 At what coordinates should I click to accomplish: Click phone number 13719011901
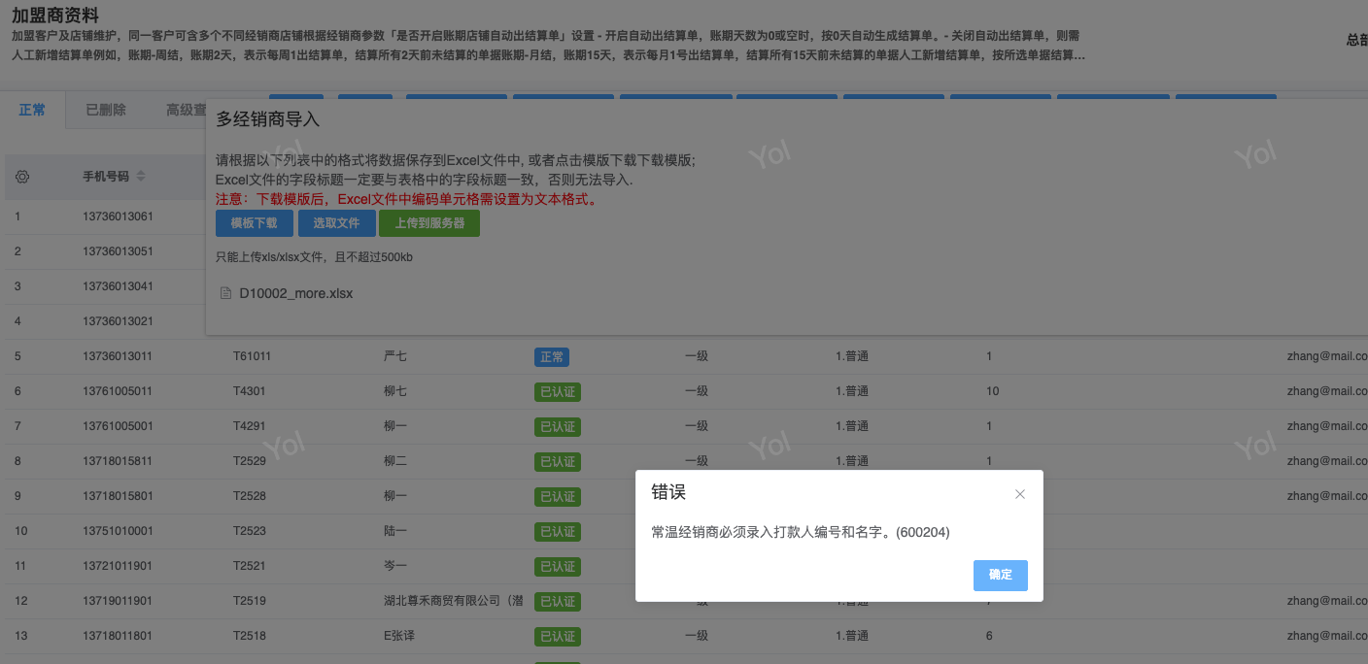[x=118, y=601]
